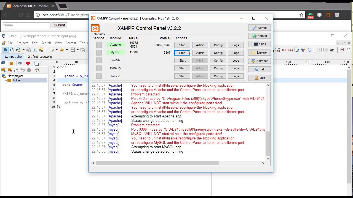Open the favorites heart panel tab
353x198 pixels.
pyautogui.click(x=28, y=64)
